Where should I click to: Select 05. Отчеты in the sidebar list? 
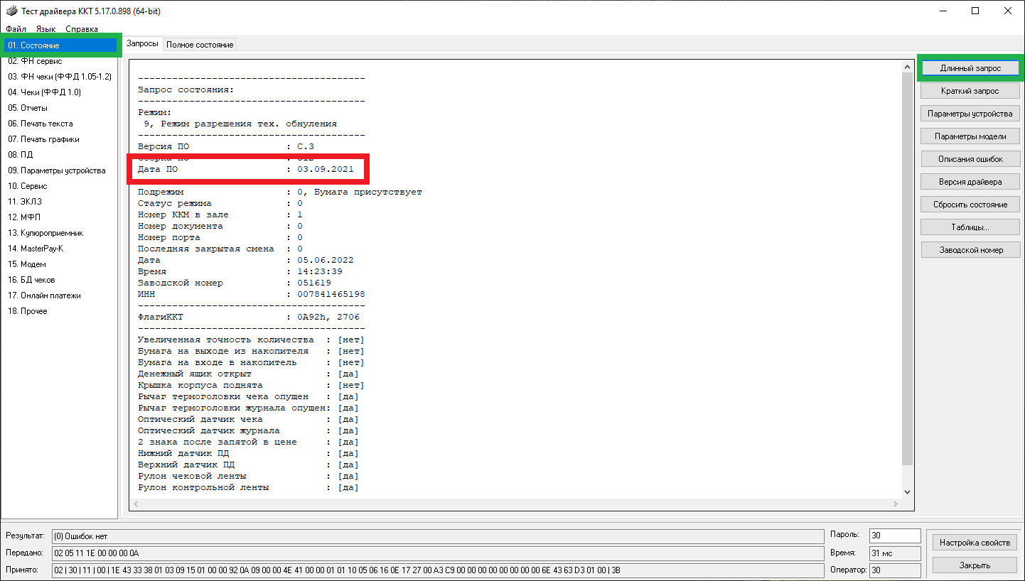click(x=28, y=108)
